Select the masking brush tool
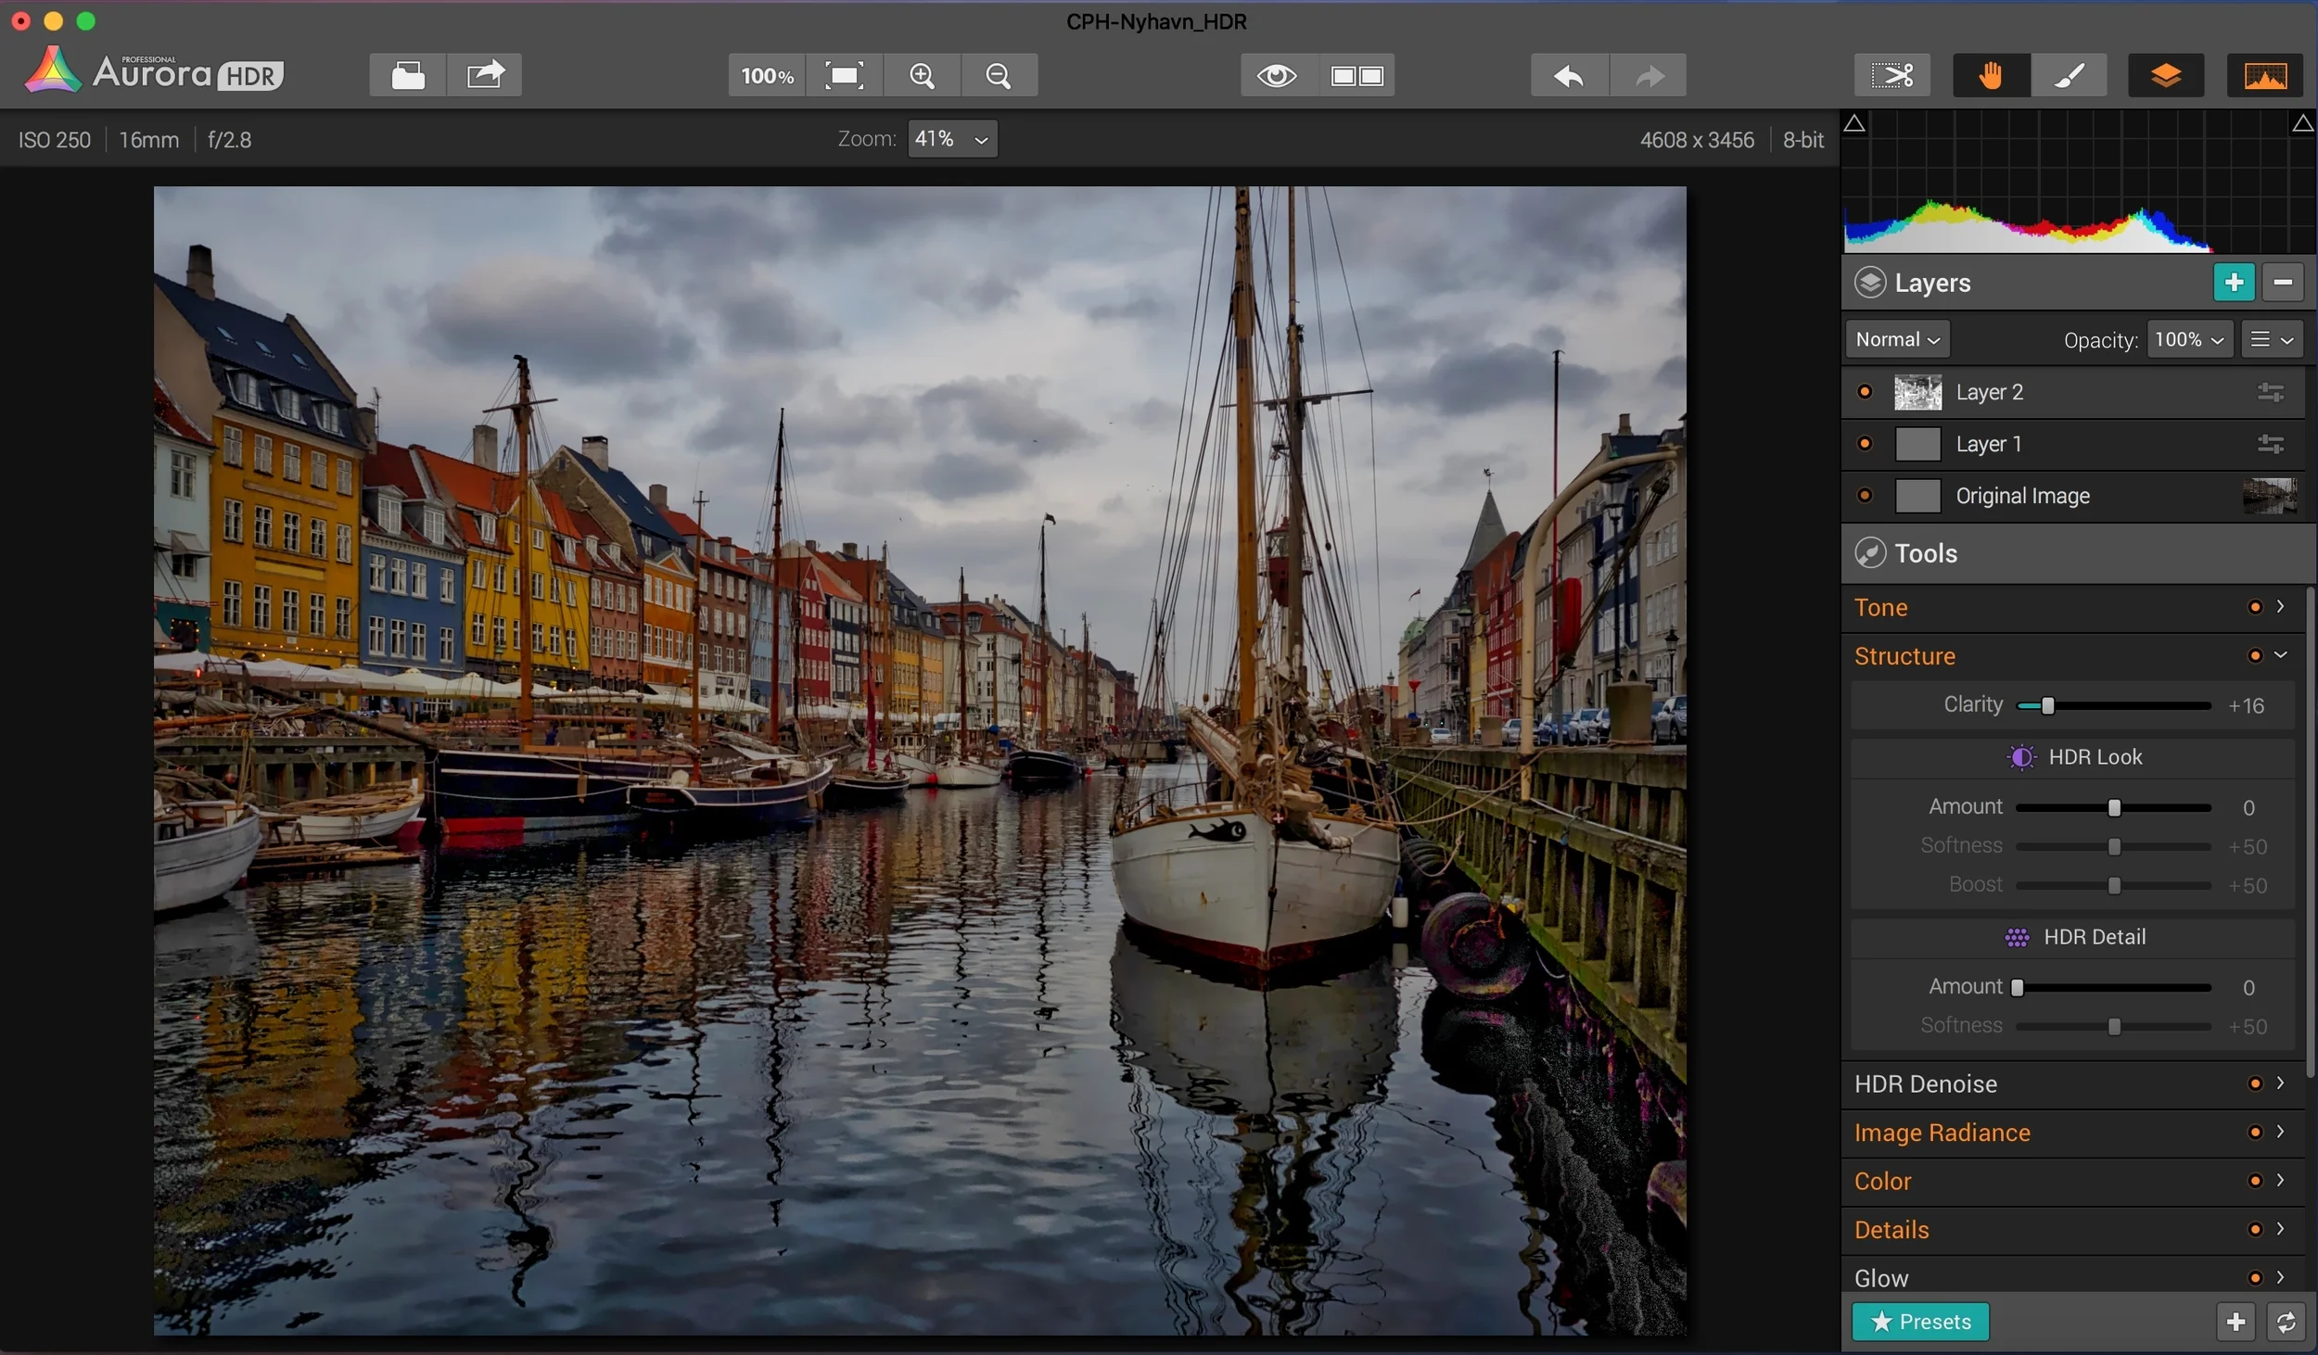 2070,75
